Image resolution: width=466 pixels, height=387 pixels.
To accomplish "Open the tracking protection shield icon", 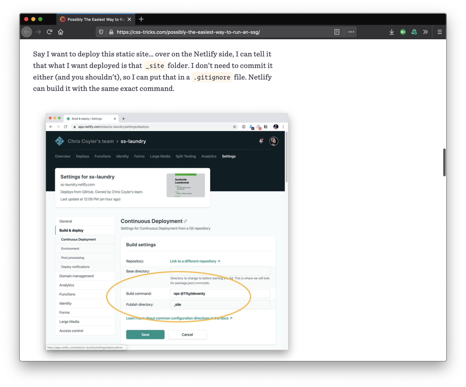I will [x=101, y=32].
